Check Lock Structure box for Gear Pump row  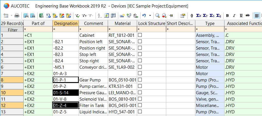click(x=140, y=80)
